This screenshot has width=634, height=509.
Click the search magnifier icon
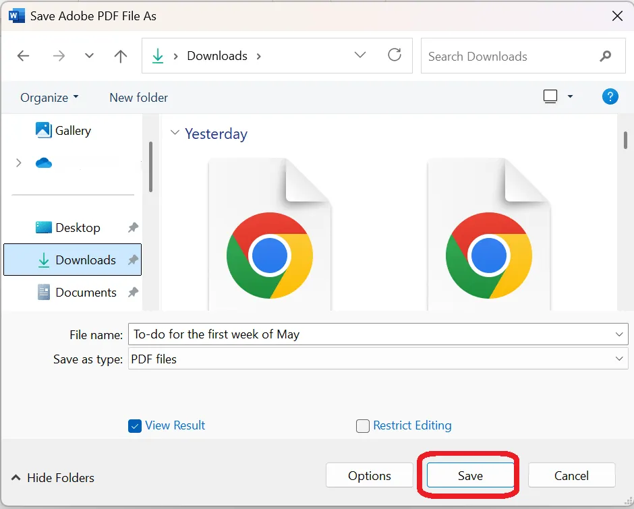(605, 56)
